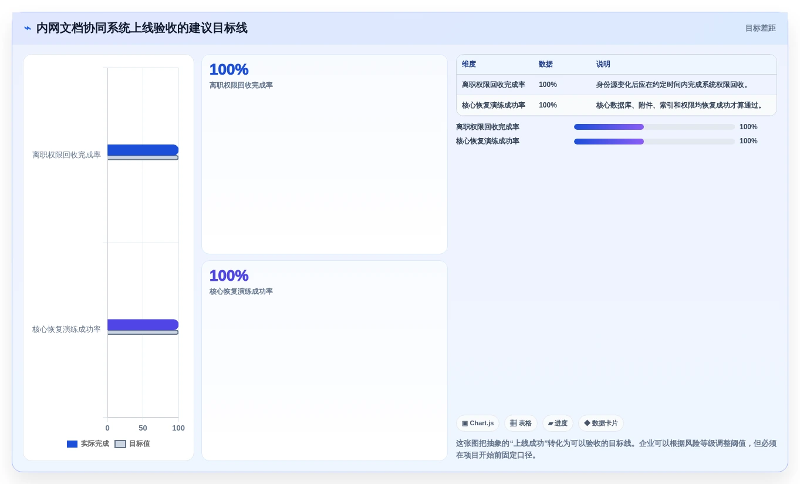Select the 进度 tag chip
This screenshot has height=484, width=800.
(x=558, y=423)
